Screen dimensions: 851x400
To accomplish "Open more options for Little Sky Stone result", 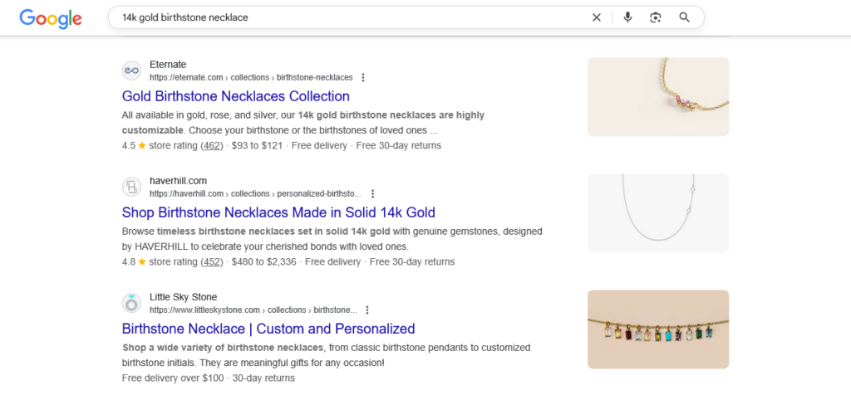I will click(367, 310).
